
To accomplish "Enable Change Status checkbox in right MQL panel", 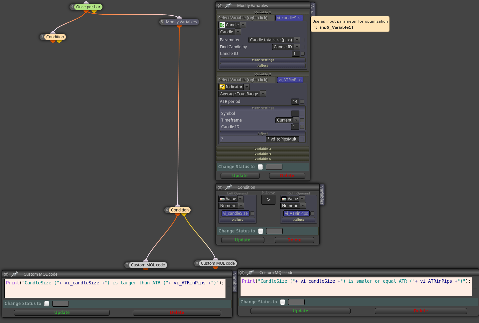I will point(283,302).
